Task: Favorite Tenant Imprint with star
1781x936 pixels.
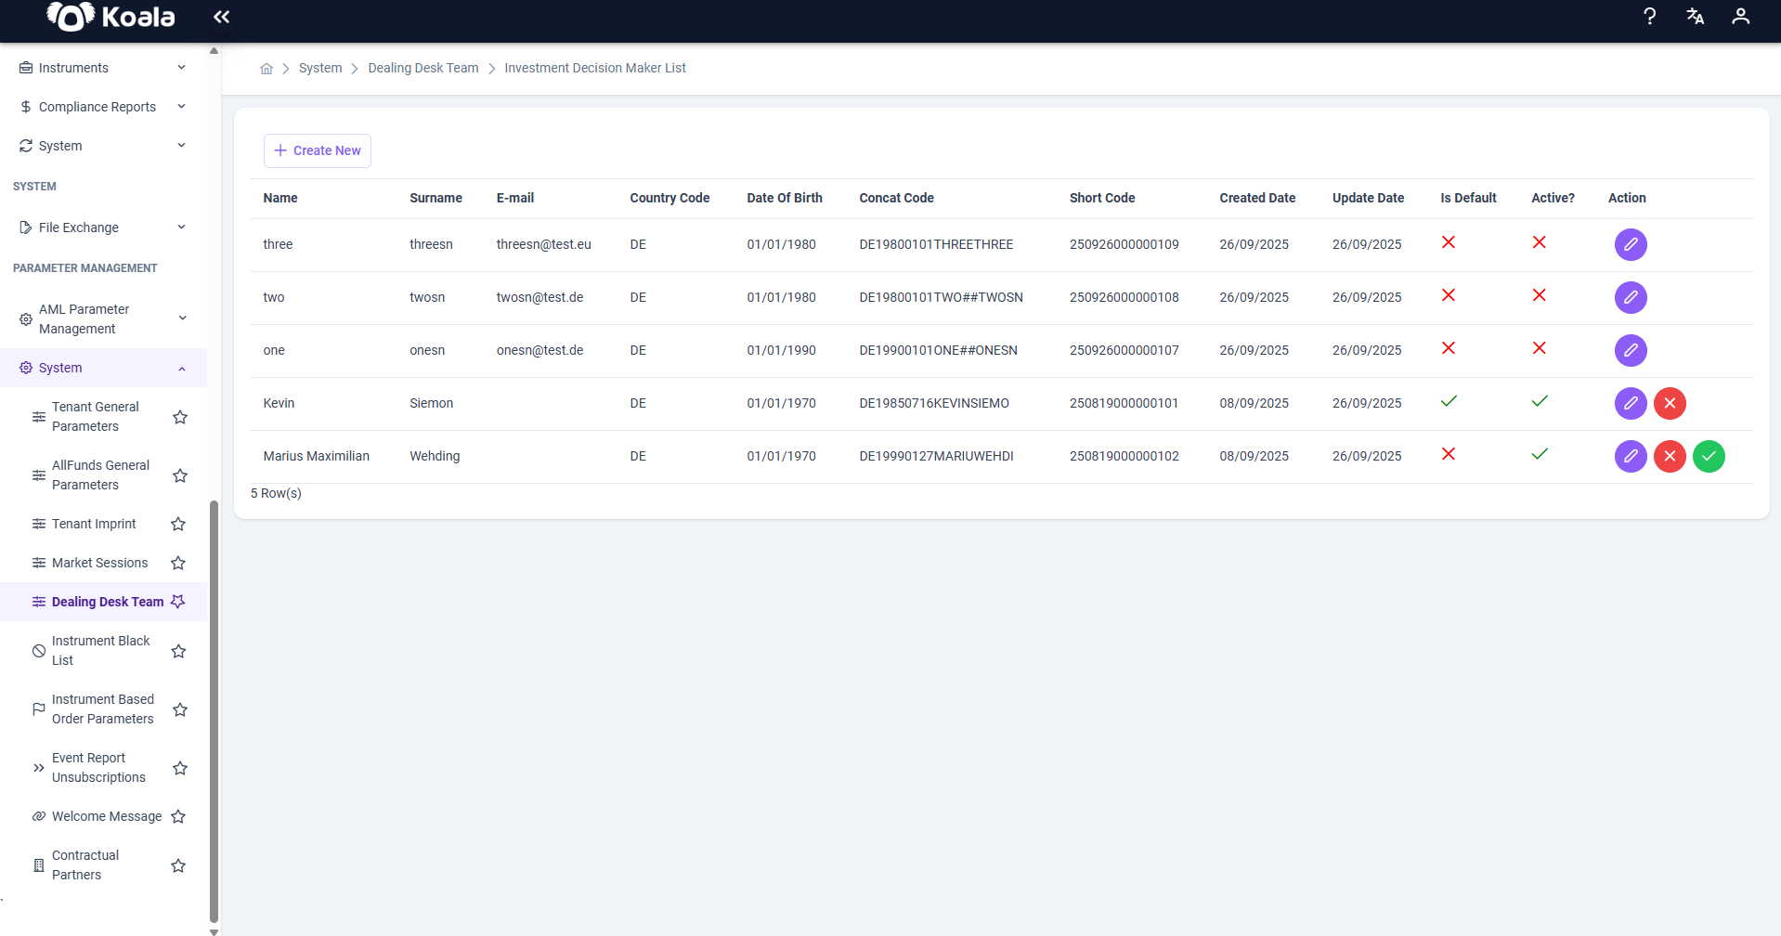Action: click(x=178, y=525)
